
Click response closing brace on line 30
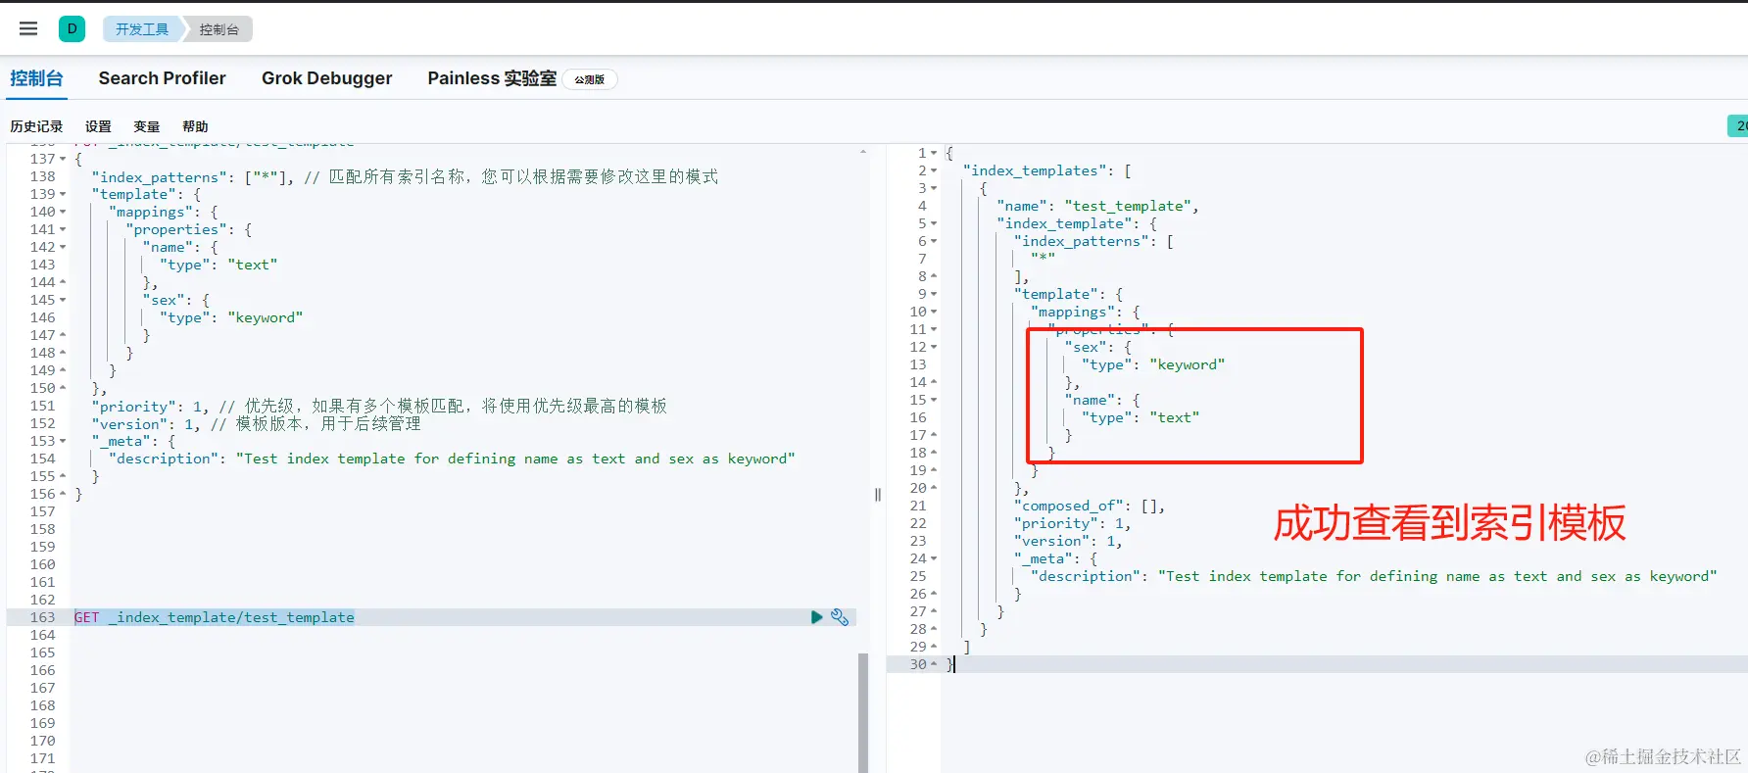[948, 664]
